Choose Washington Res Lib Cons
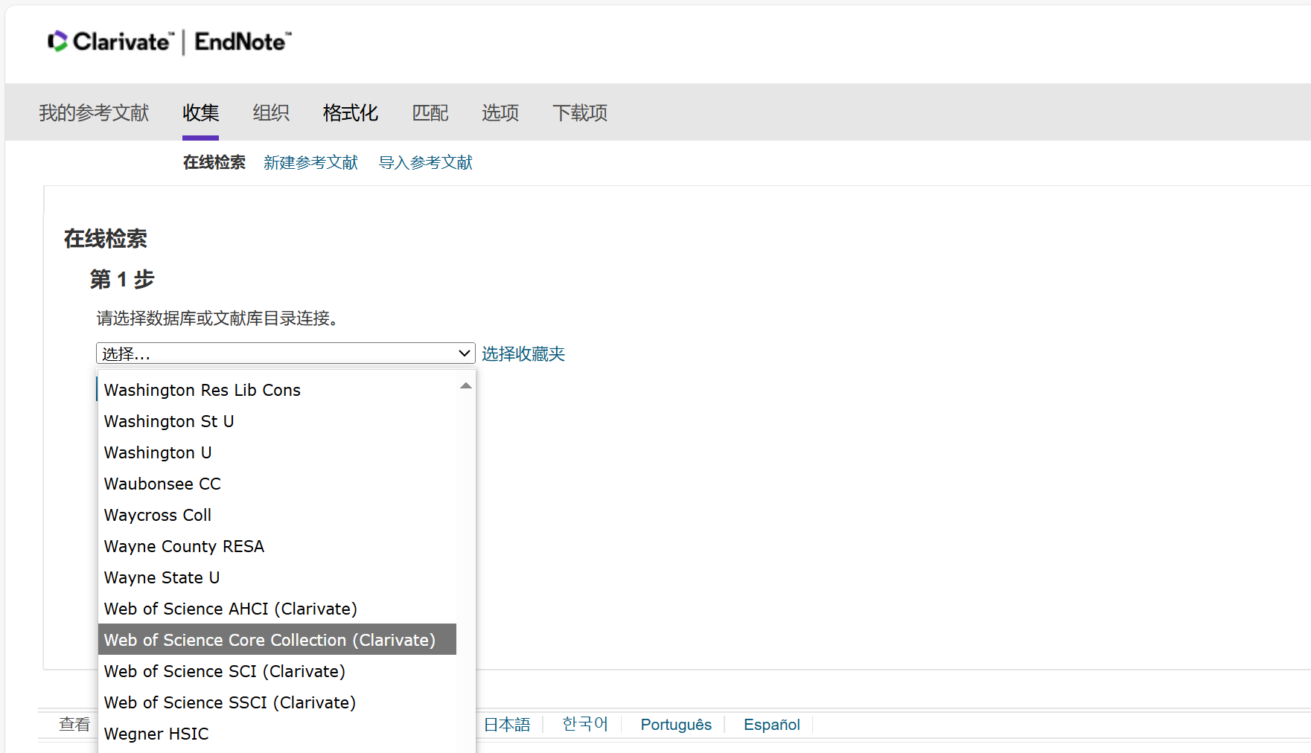The width and height of the screenshot is (1311, 753). [277, 390]
